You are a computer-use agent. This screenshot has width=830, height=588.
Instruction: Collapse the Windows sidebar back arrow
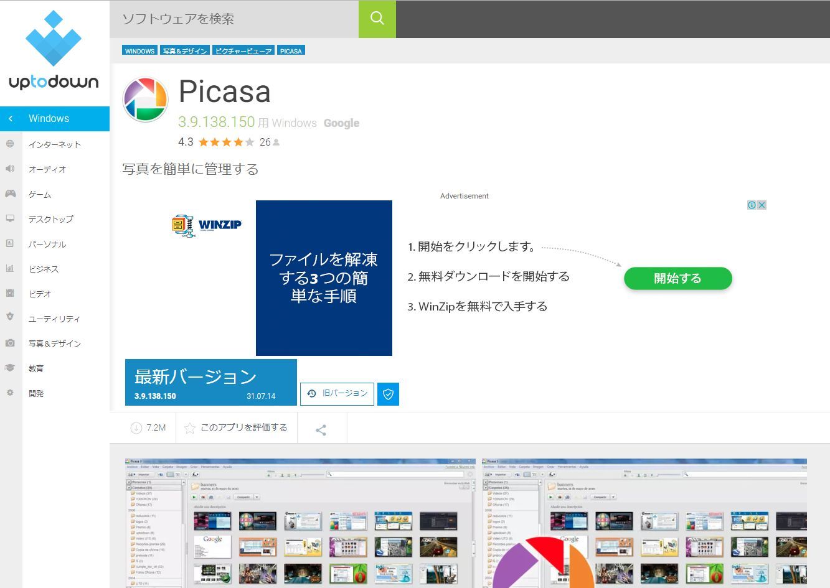tap(11, 119)
